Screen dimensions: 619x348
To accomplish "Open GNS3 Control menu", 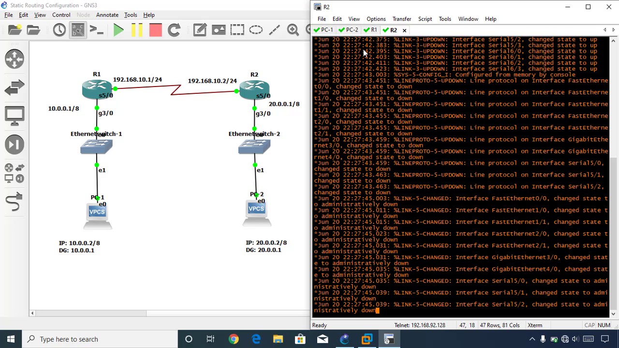I will tap(61, 15).
